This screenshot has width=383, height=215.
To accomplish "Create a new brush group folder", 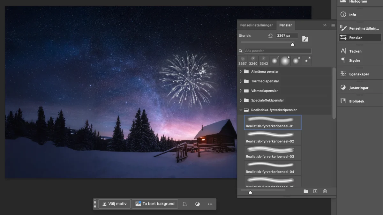I will [x=306, y=191].
